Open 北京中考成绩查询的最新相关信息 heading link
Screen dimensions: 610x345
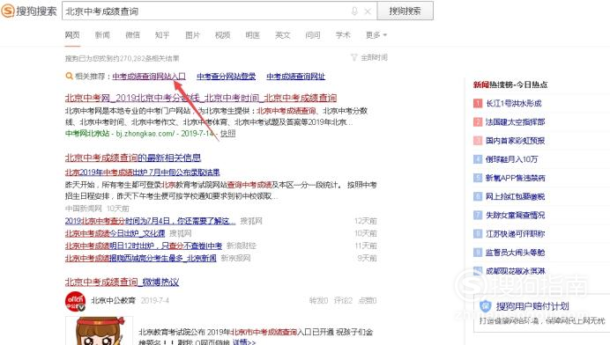[133, 158]
